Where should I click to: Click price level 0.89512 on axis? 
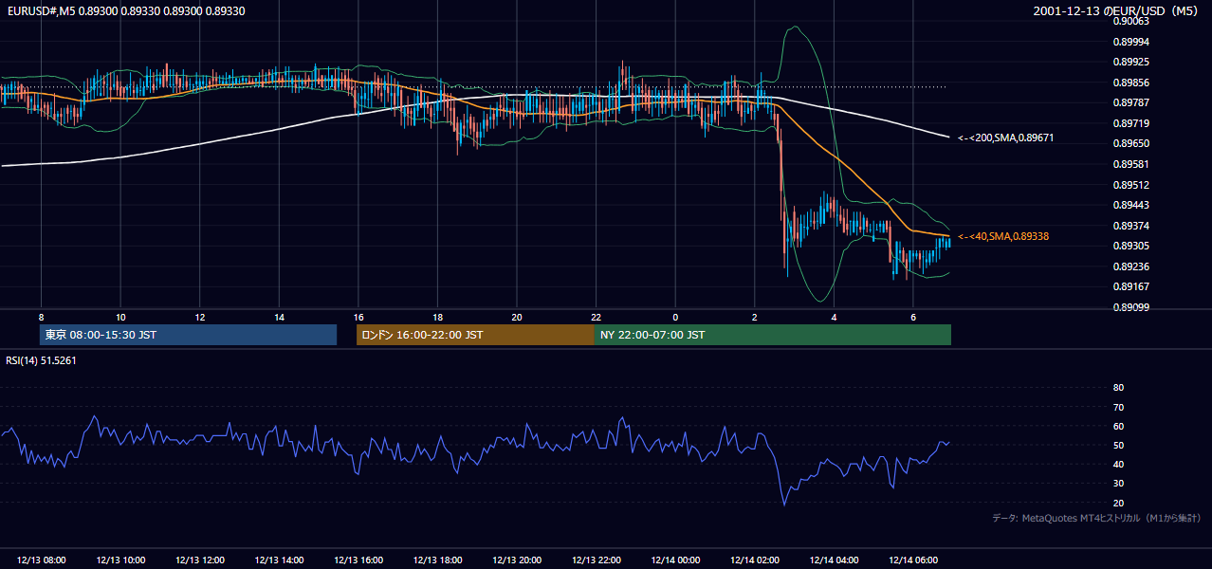tap(1131, 185)
